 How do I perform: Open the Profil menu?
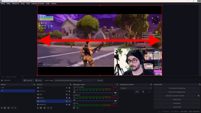tap(28, 3)
